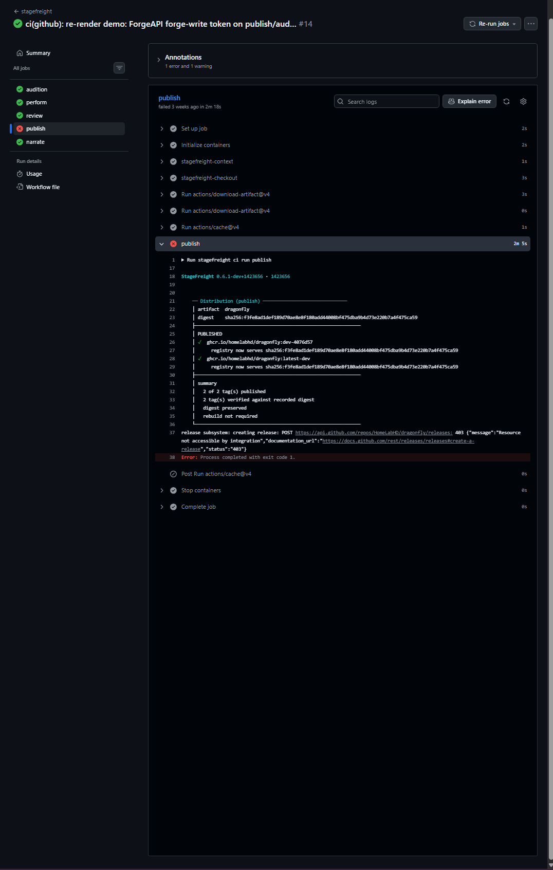Screen dimensions: 553x870
Task: Click the success check icon for Set up job
Action: pyautogui.click(x=173, y=128)
